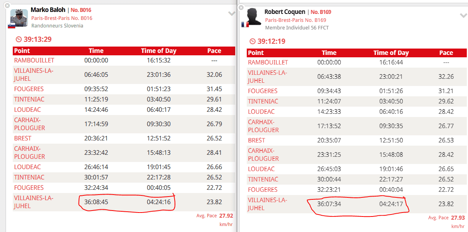Click the Randonneurs Slovenia club label
Viewport: 468px width, 232px height.
tap(57, 26)
